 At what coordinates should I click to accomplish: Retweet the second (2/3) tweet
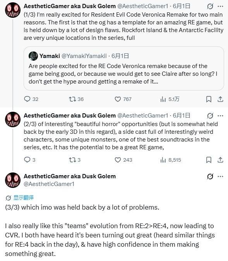point(74,160)
